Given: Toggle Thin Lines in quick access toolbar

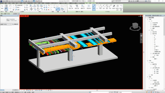Looking at the screenshot, I should pyautogui.click(x=34, y=1).
